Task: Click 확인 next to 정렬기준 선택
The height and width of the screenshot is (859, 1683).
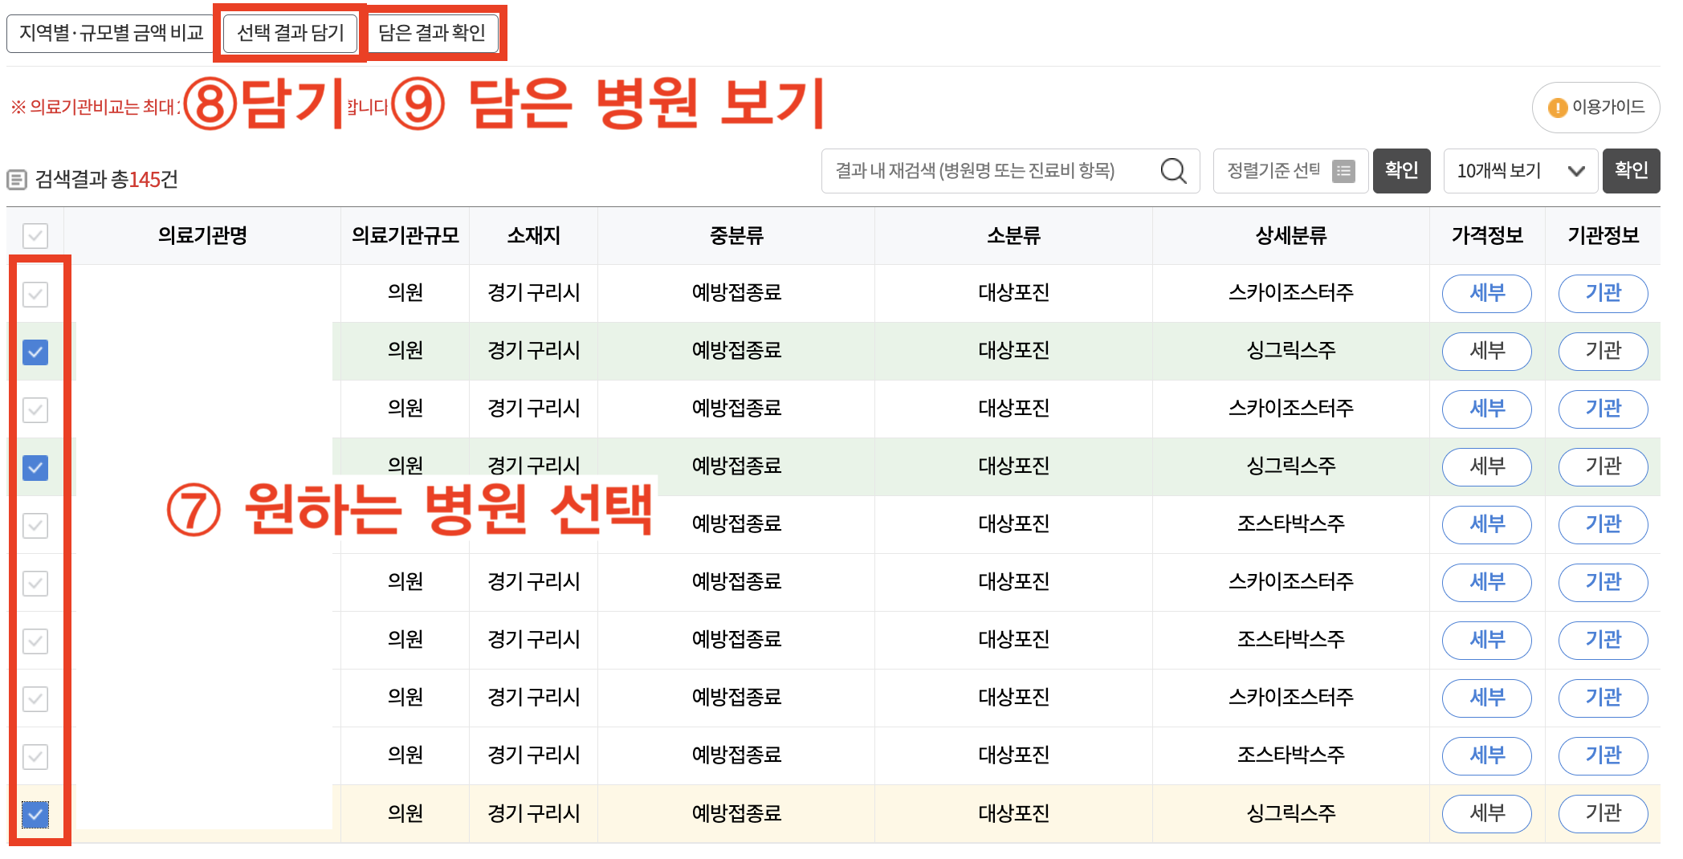Action: 1401,171
